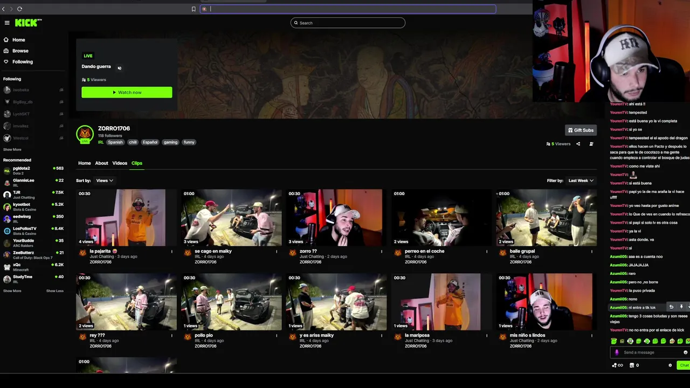Expand Show More under Recommended

coord(12,291)
